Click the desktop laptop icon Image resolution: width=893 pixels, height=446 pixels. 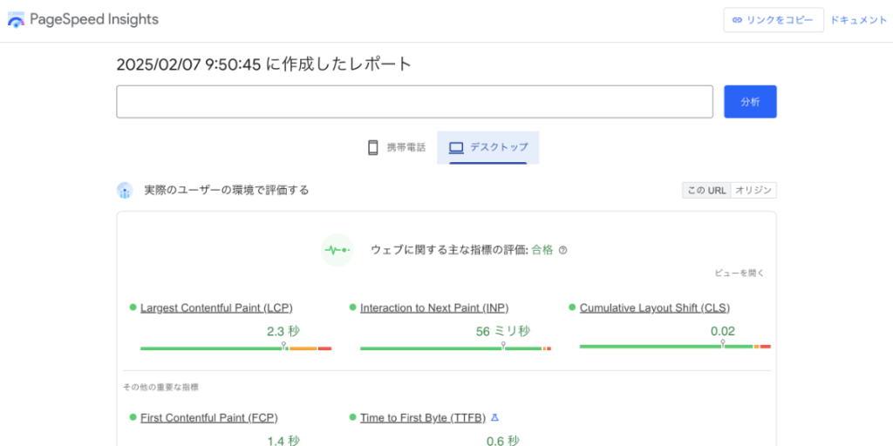point(456,148)
